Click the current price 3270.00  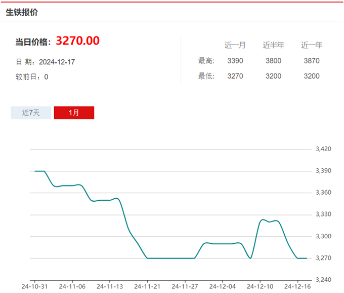(x=78, y=41)
